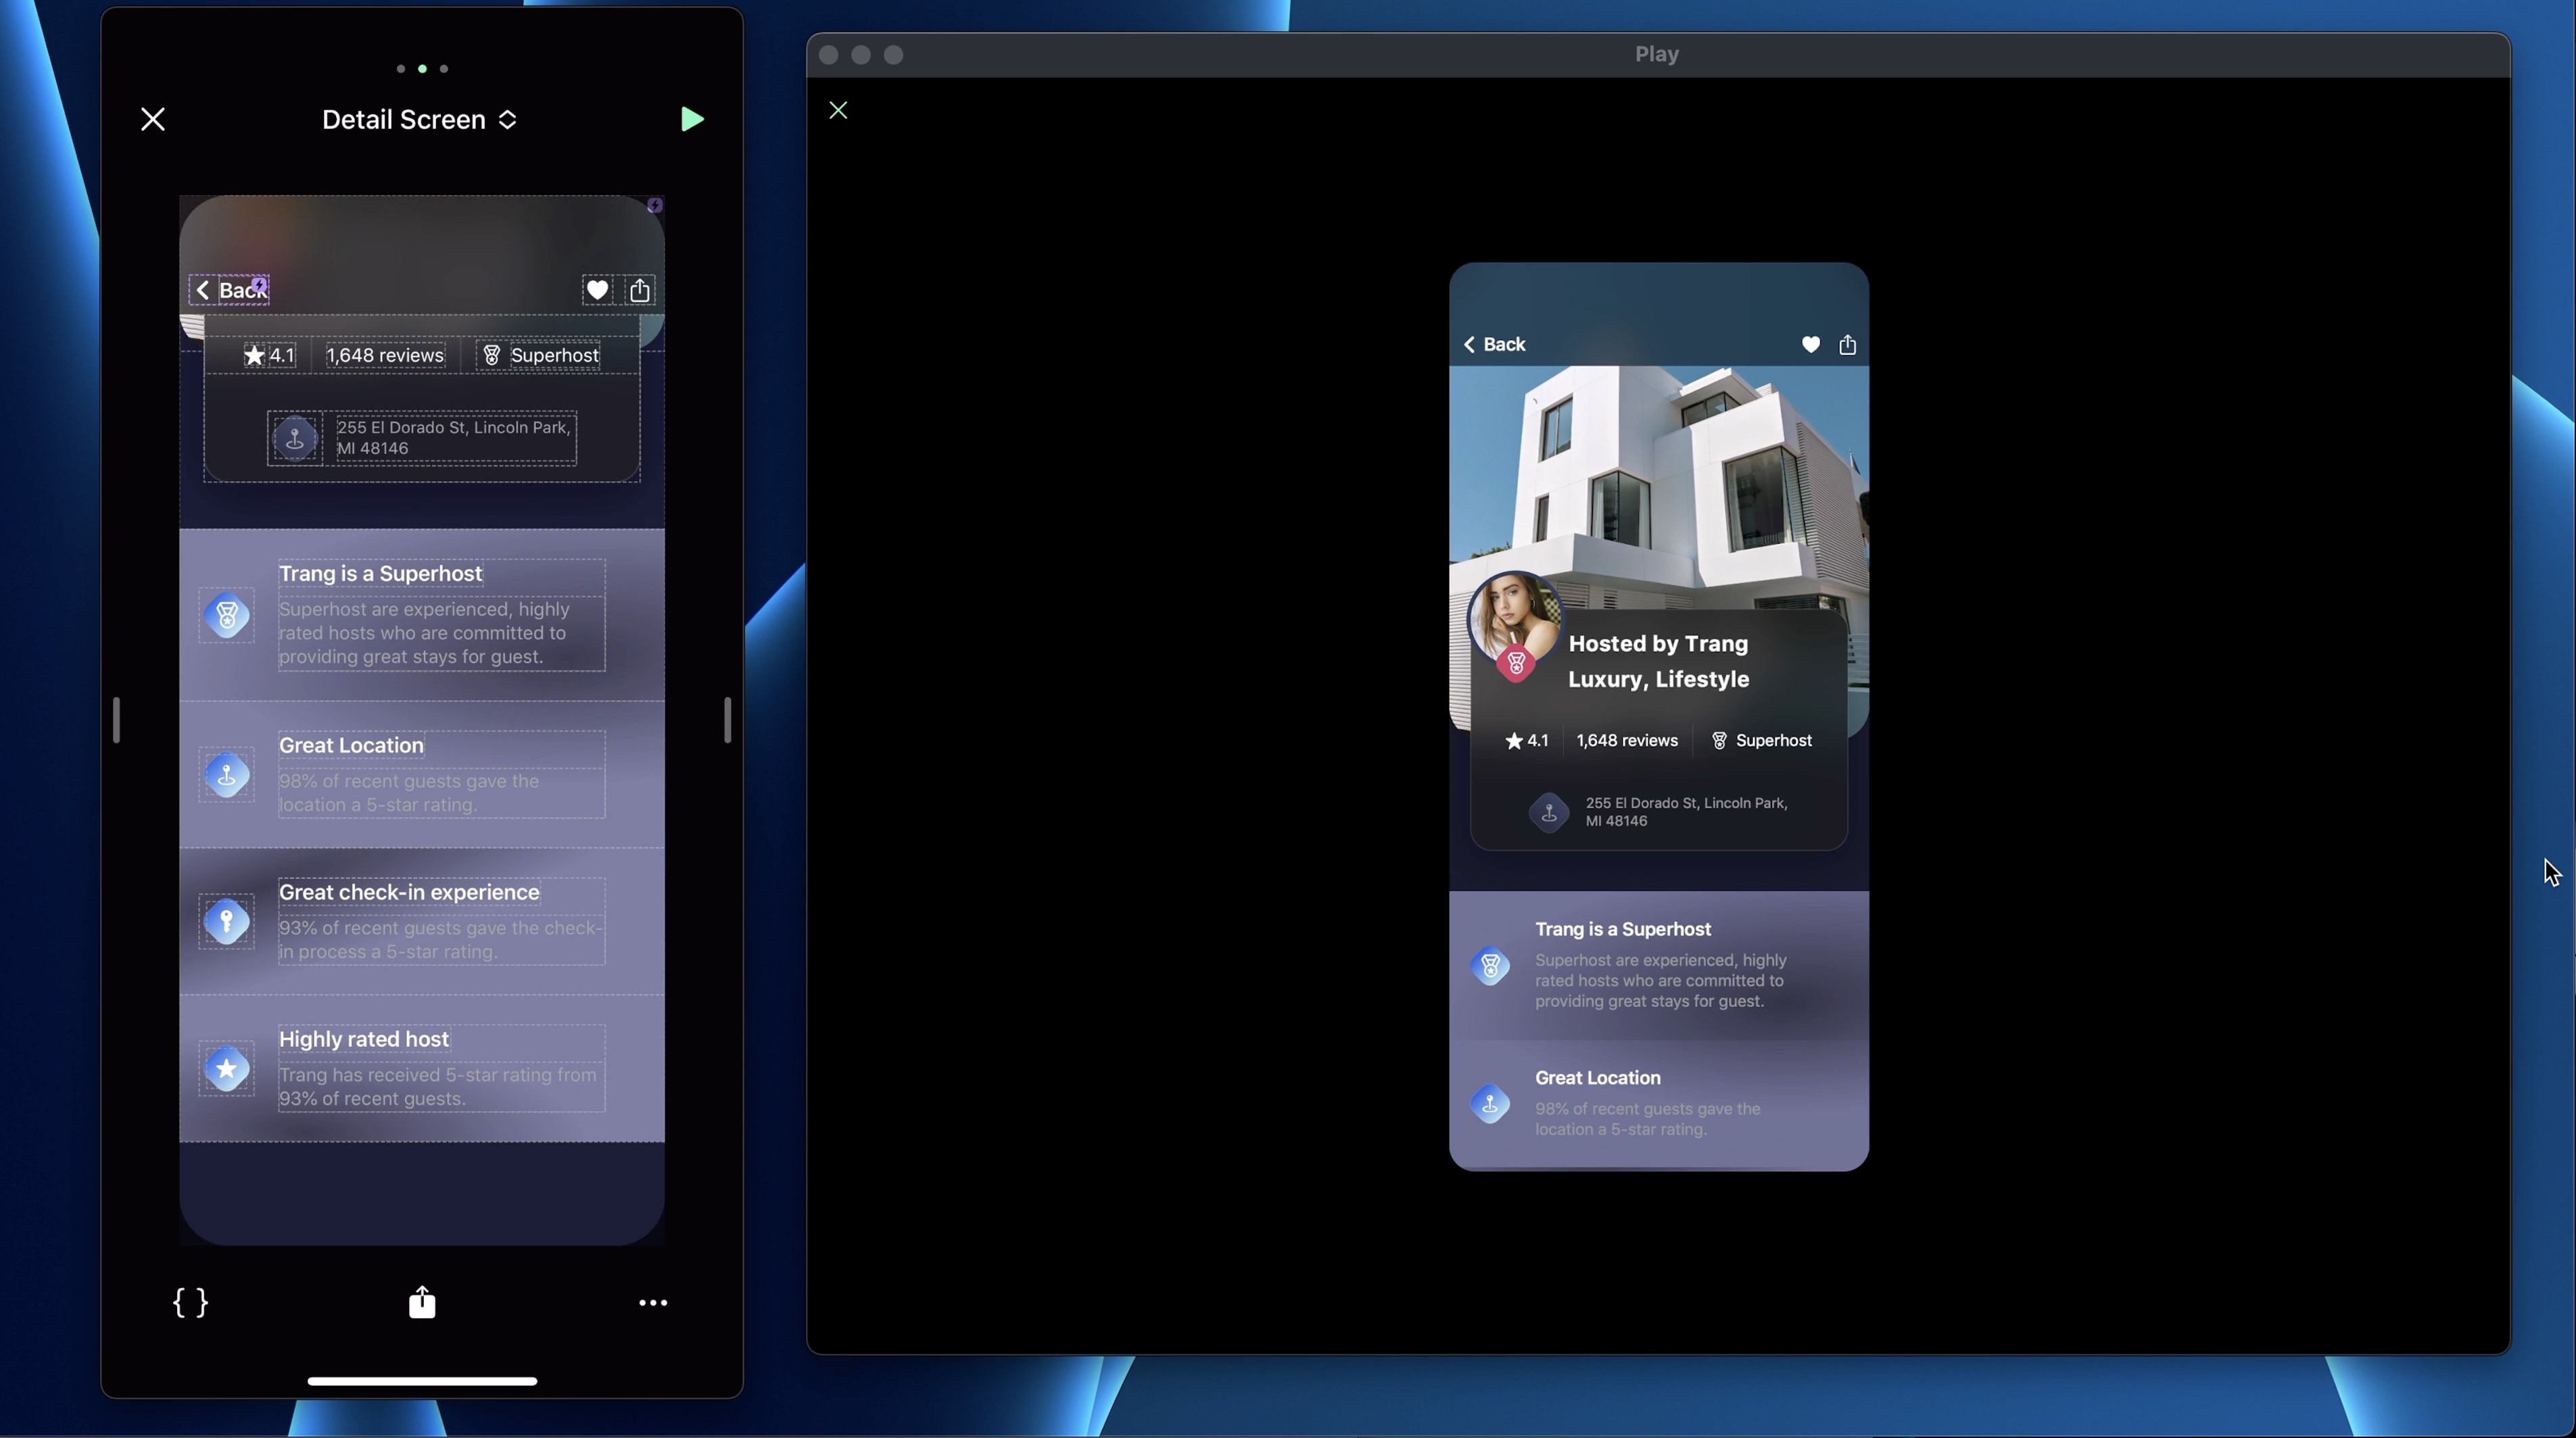Open the Detail Screen page selector

pos(419,120)
